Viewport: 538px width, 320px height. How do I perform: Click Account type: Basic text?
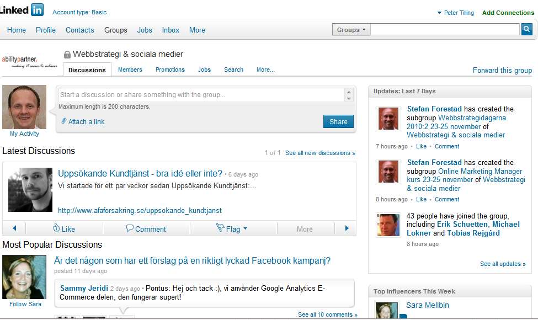[79, 12]
